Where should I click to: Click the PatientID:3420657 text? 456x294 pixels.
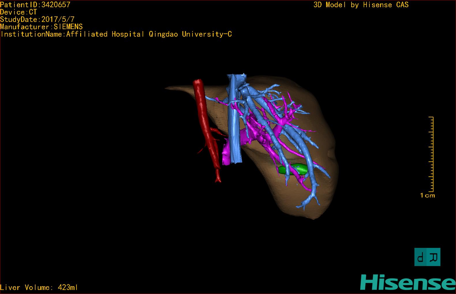(35, 5)
